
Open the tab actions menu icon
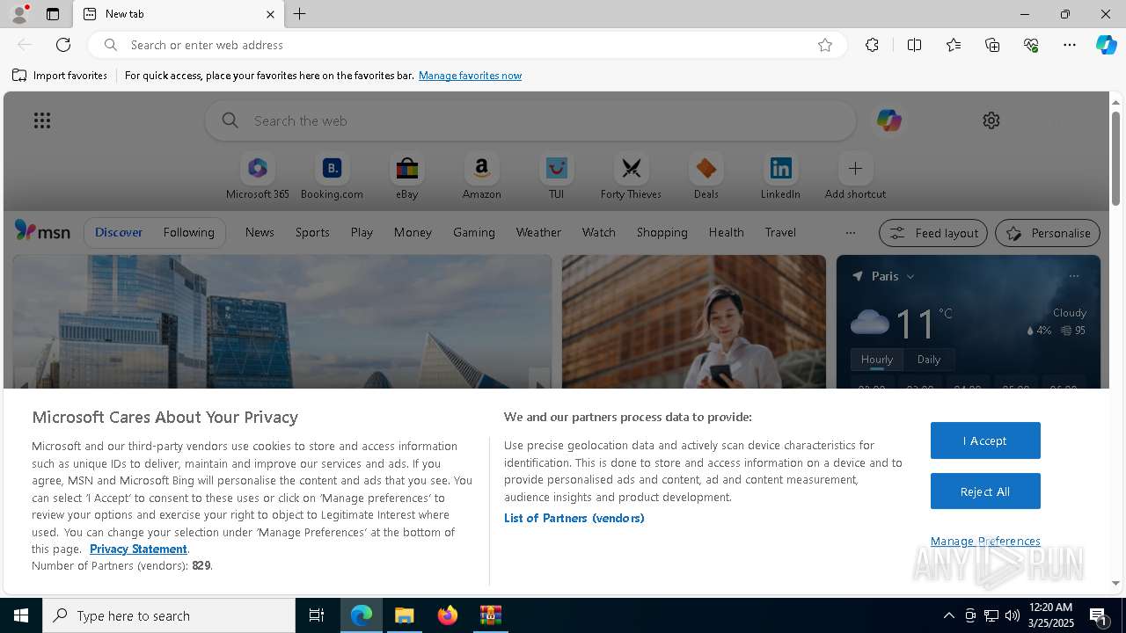(53, 14)
